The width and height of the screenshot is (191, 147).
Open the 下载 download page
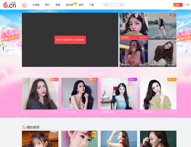pos(91,5)
